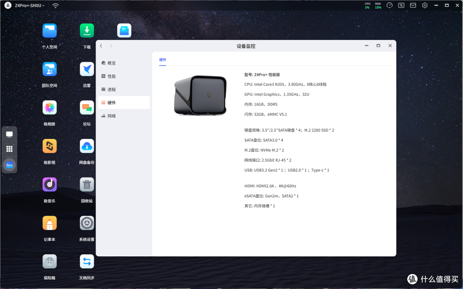The height and width of the screenshot is (289, 463).
Task: Open the 论坛 forum app
Action: point(87,108)
